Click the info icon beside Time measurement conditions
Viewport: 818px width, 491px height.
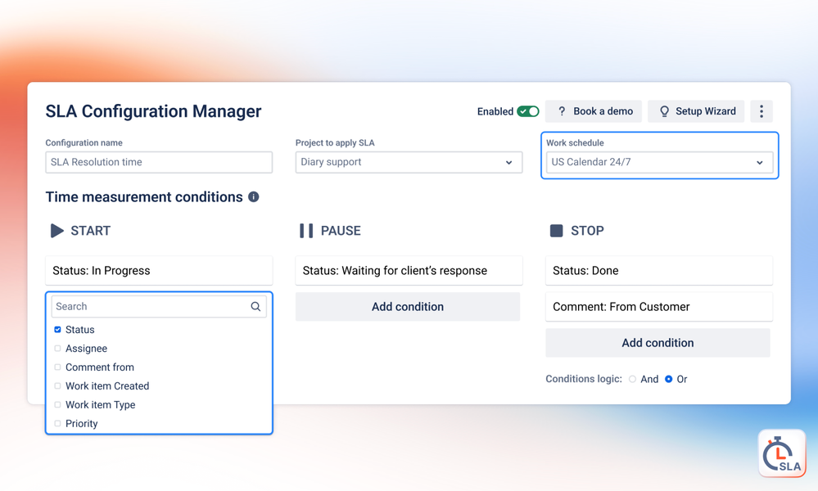254,196
